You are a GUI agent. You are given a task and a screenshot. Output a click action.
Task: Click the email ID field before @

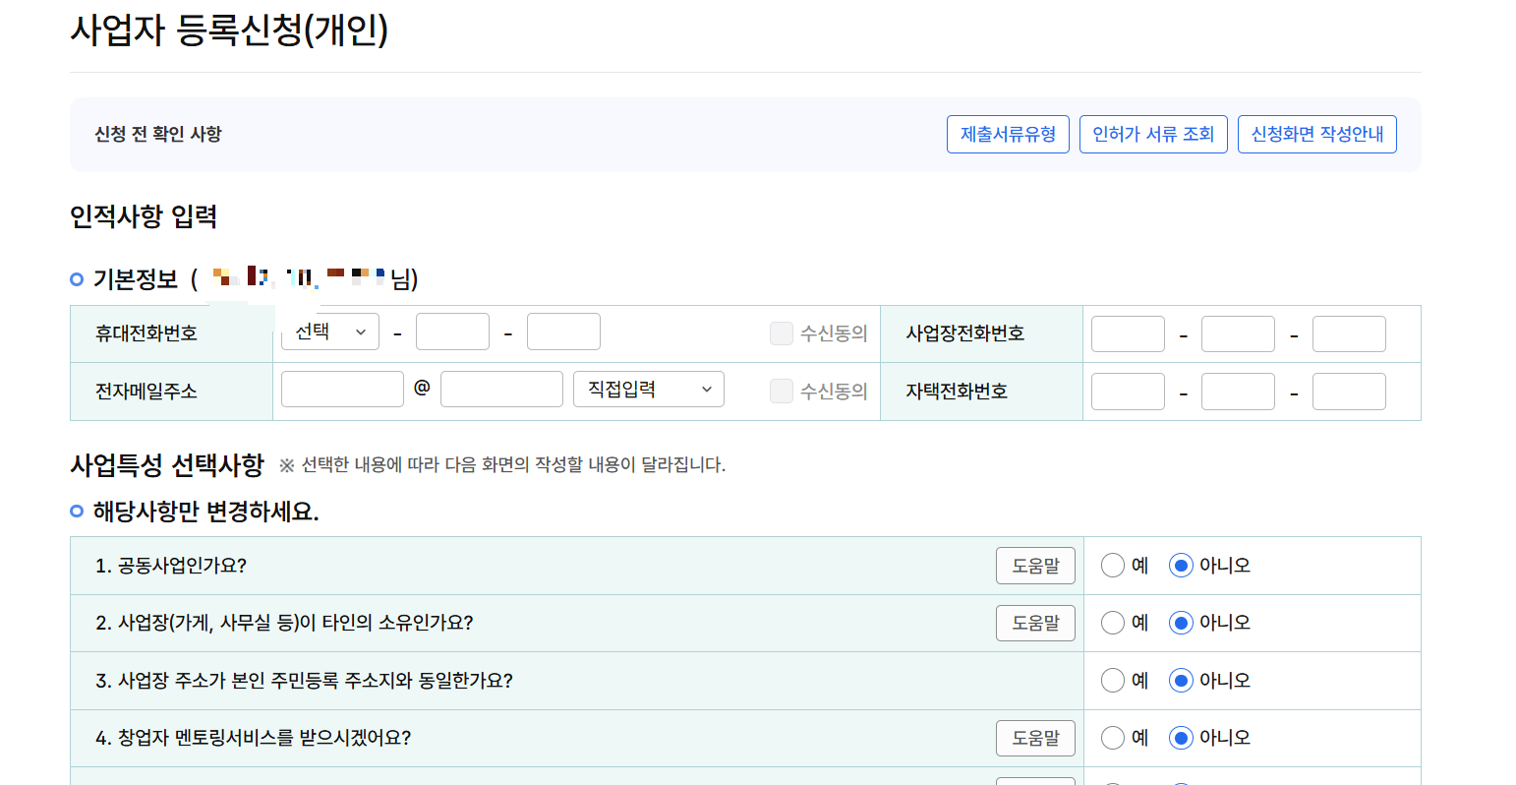click(x=342, y=390)
